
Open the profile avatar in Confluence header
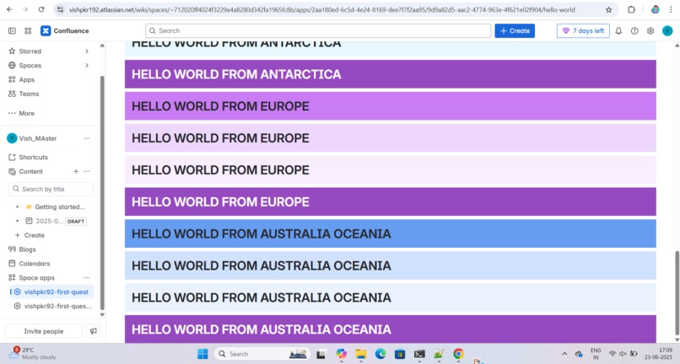tap(667, 31)
